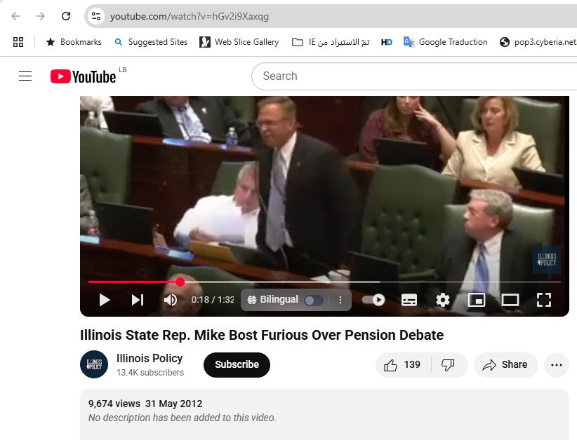This screenshot has width=577, height=440.
Task: Open the Google Traduction bookmark
Action: [x=446, y=42]
